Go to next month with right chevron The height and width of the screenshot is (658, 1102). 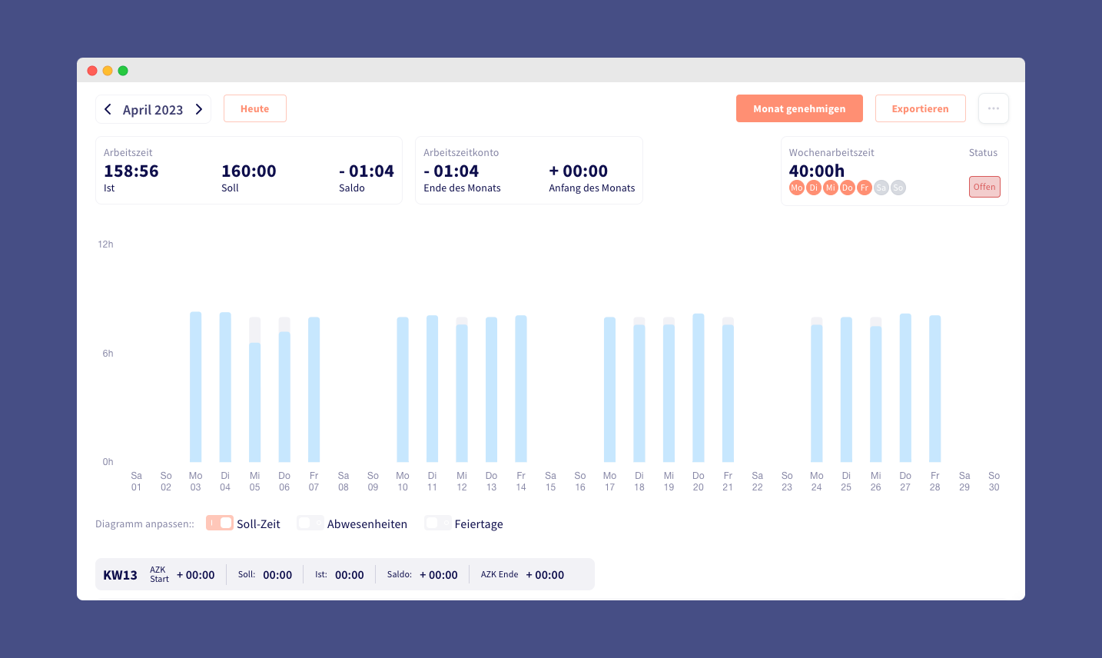pos(199,109)
